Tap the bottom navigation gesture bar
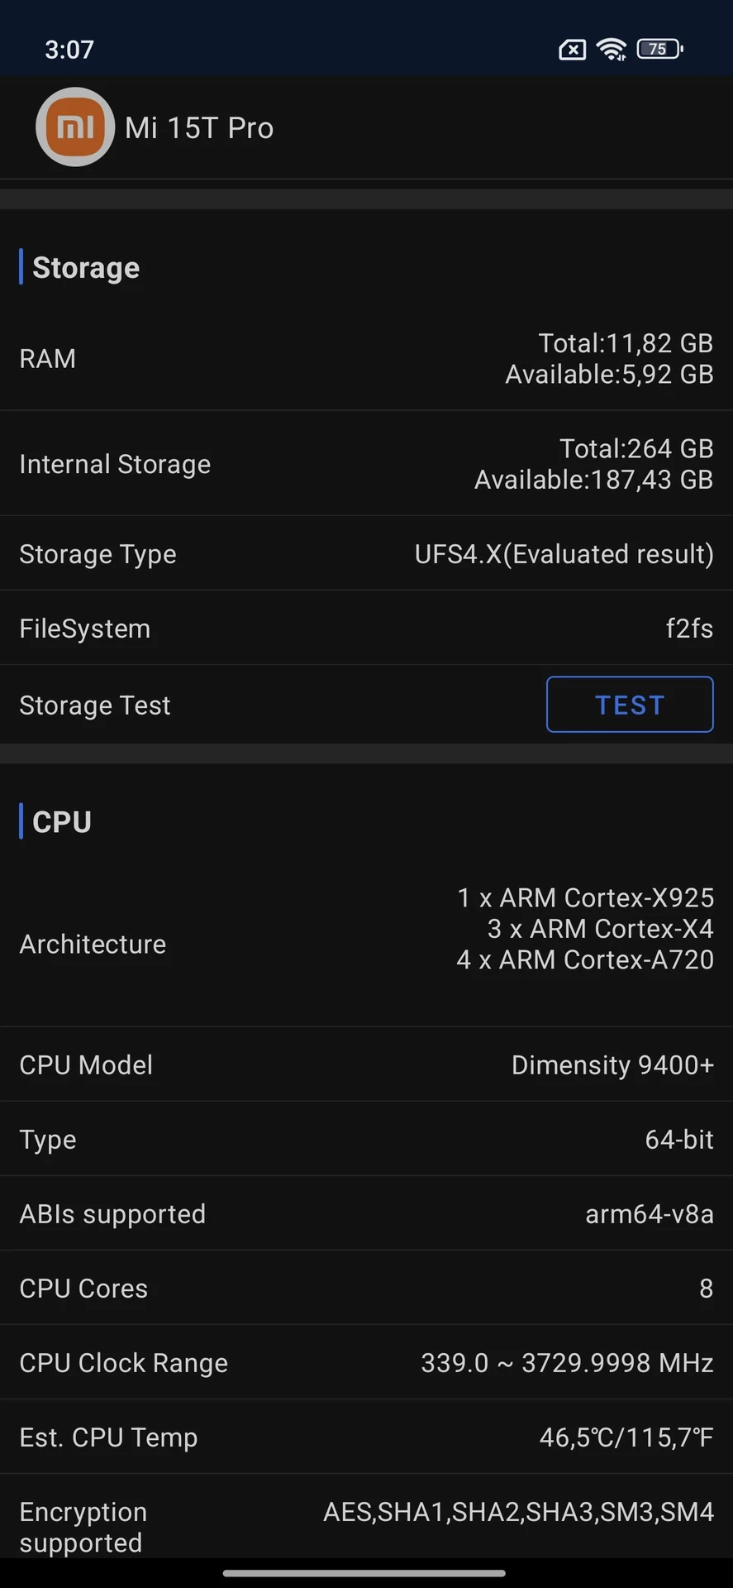Viewport: 733px width, 1588px height. coord(364,1573)
